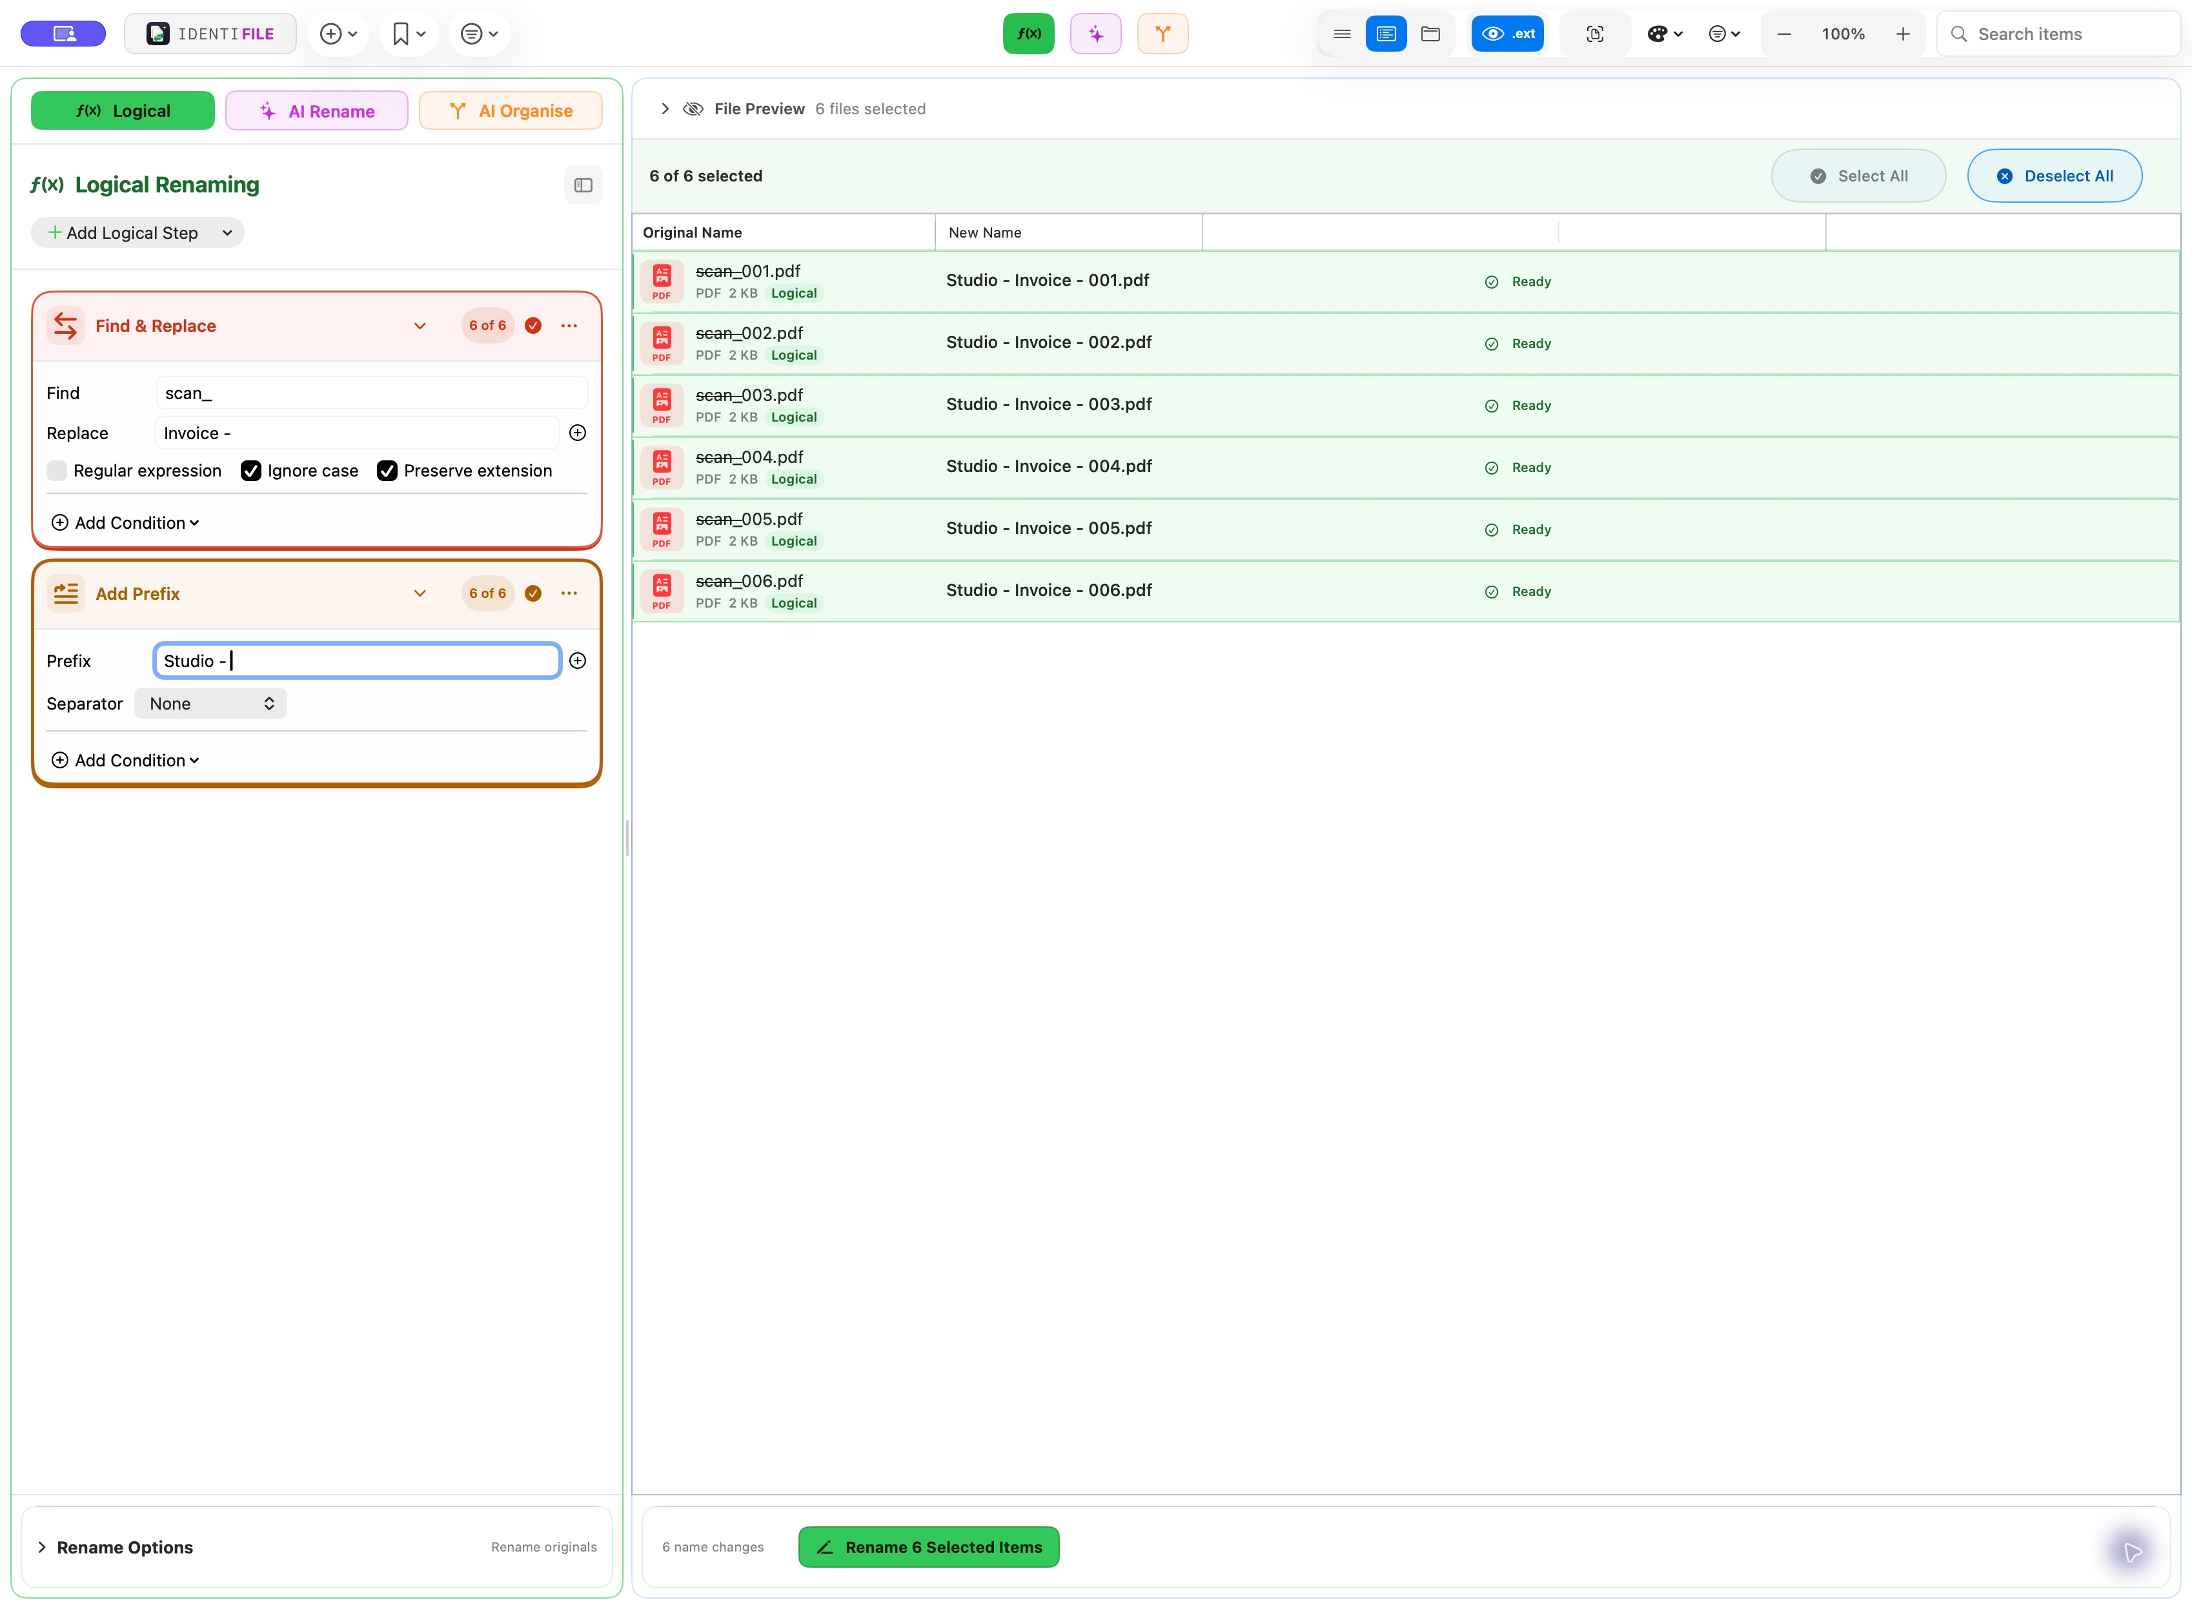Uncheck Preserve extension checkbox
The height and width of the screenshot is (1609, 2192).
[x=387, y=471]
